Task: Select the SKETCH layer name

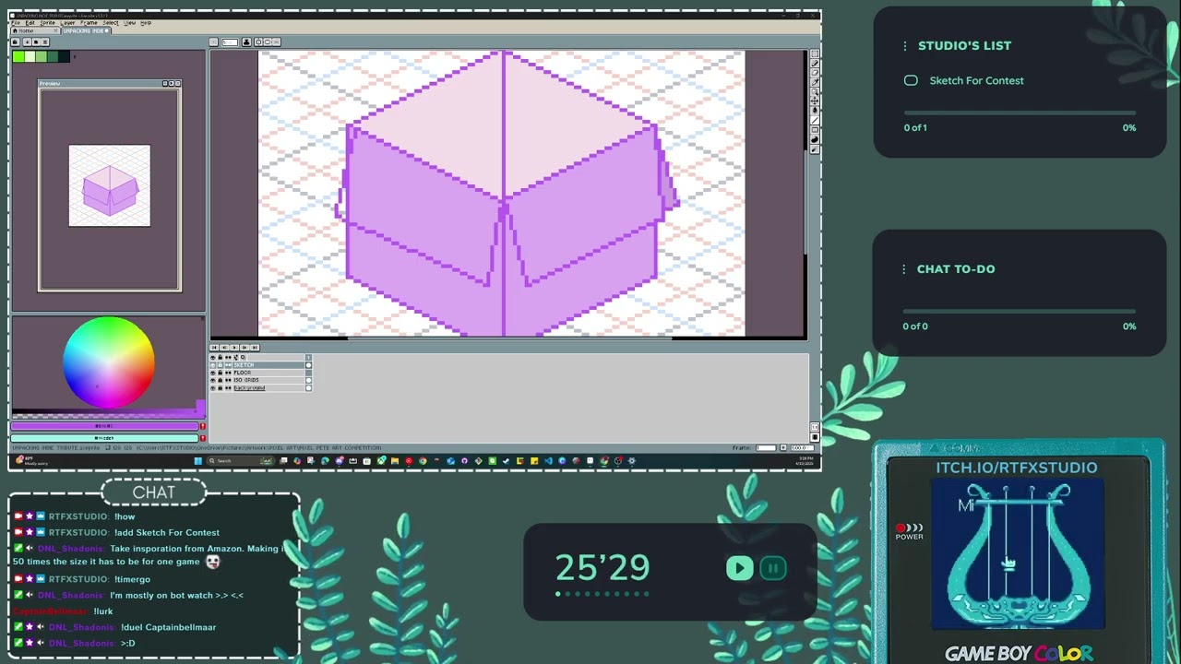Action: 244,365
